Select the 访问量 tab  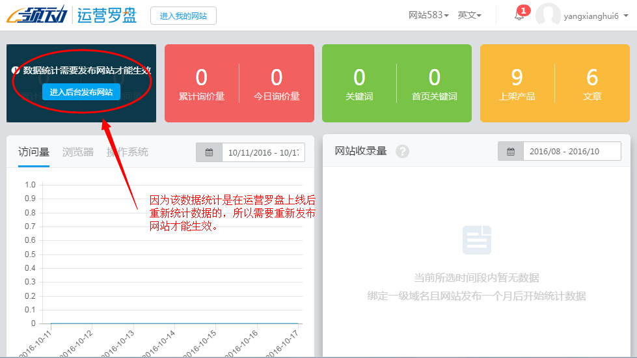point(34,152)
